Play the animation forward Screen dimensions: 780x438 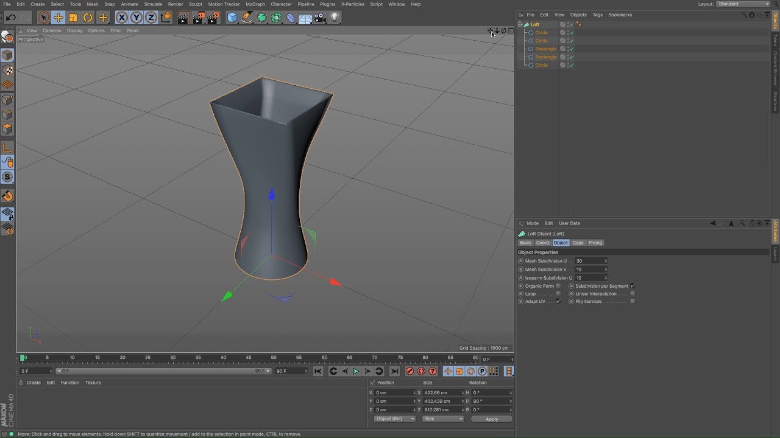point(356,371)
